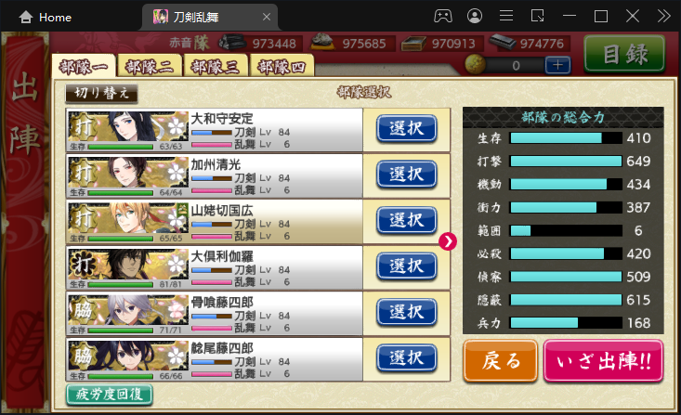
Task: Click いざ出陣!! sortie button
Action: pyautogui.click(x=603, y=361)
